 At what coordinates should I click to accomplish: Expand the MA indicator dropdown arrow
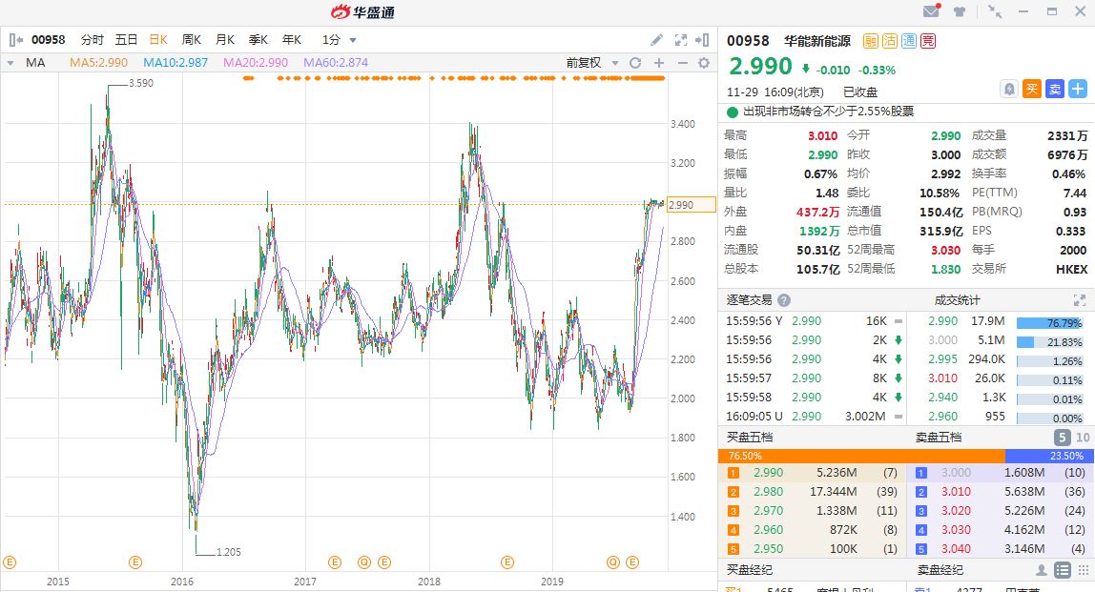10,63
